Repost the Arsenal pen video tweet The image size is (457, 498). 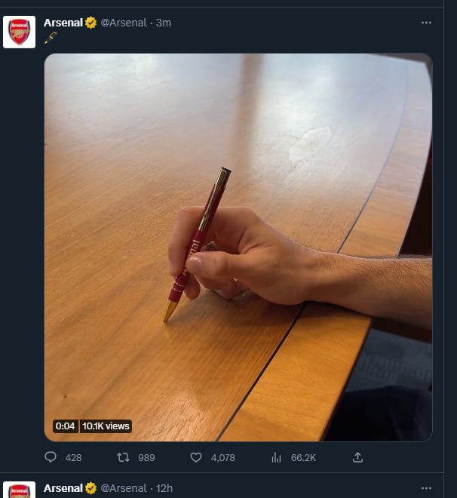(x=124, y=457)
